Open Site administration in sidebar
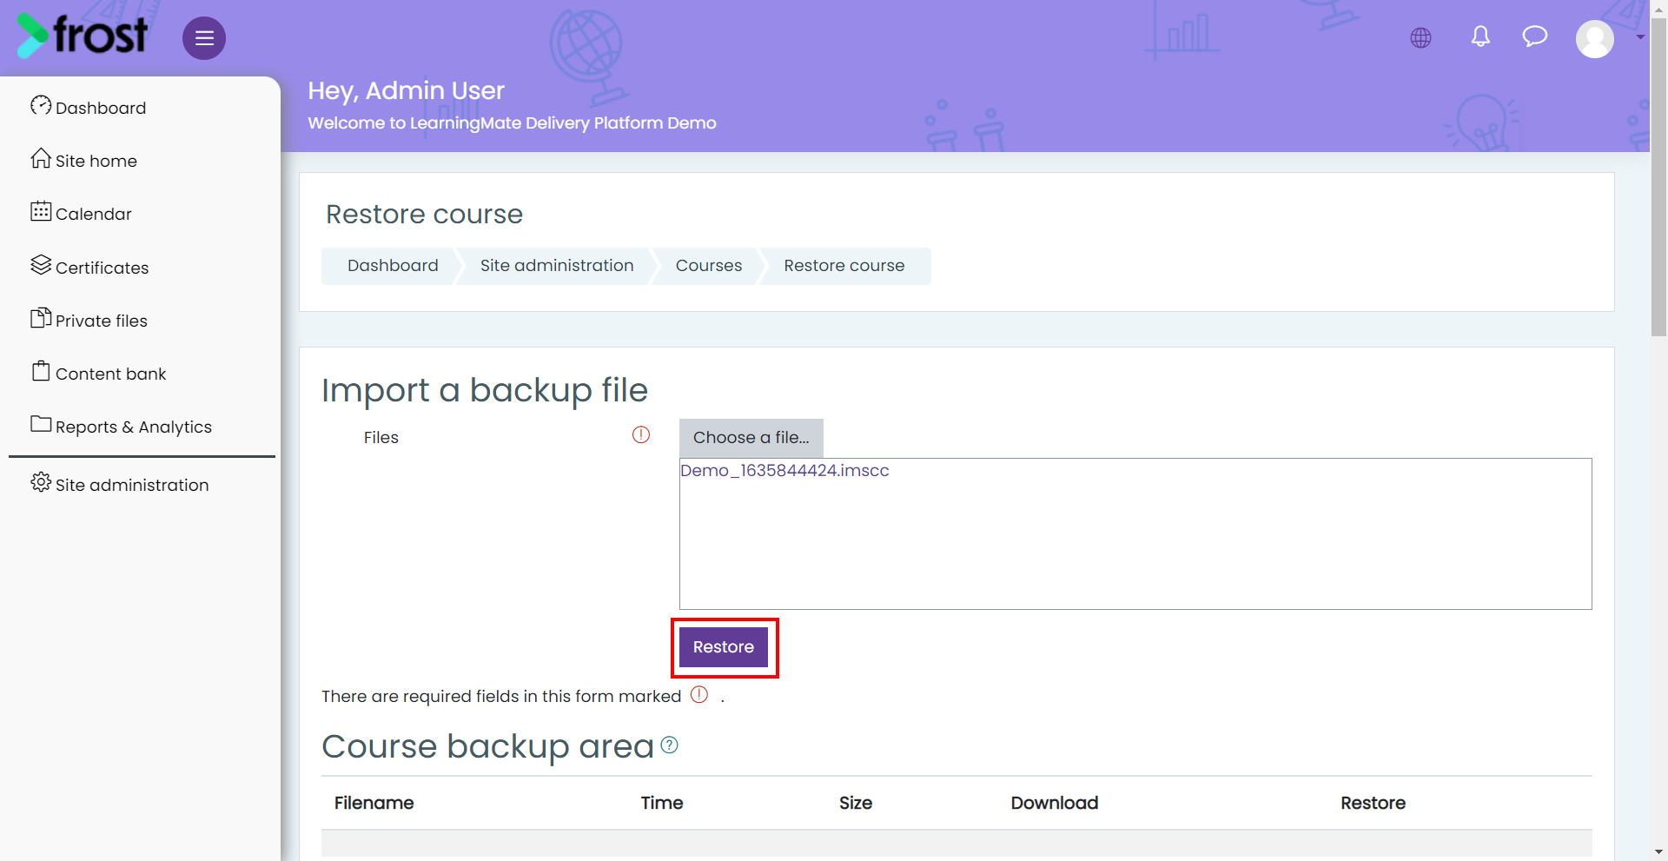Screen dimensions: 1668x861 tap(120, 484)
